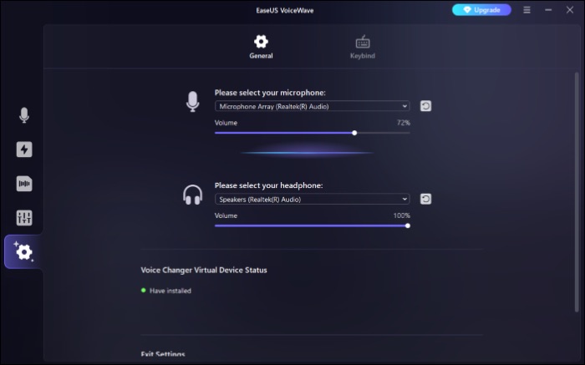Click the large microphone icon
Screen dimensions: 585x365
193,102
